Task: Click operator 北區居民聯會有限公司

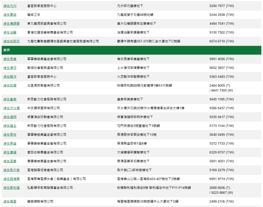Action: tap(43, 86)
